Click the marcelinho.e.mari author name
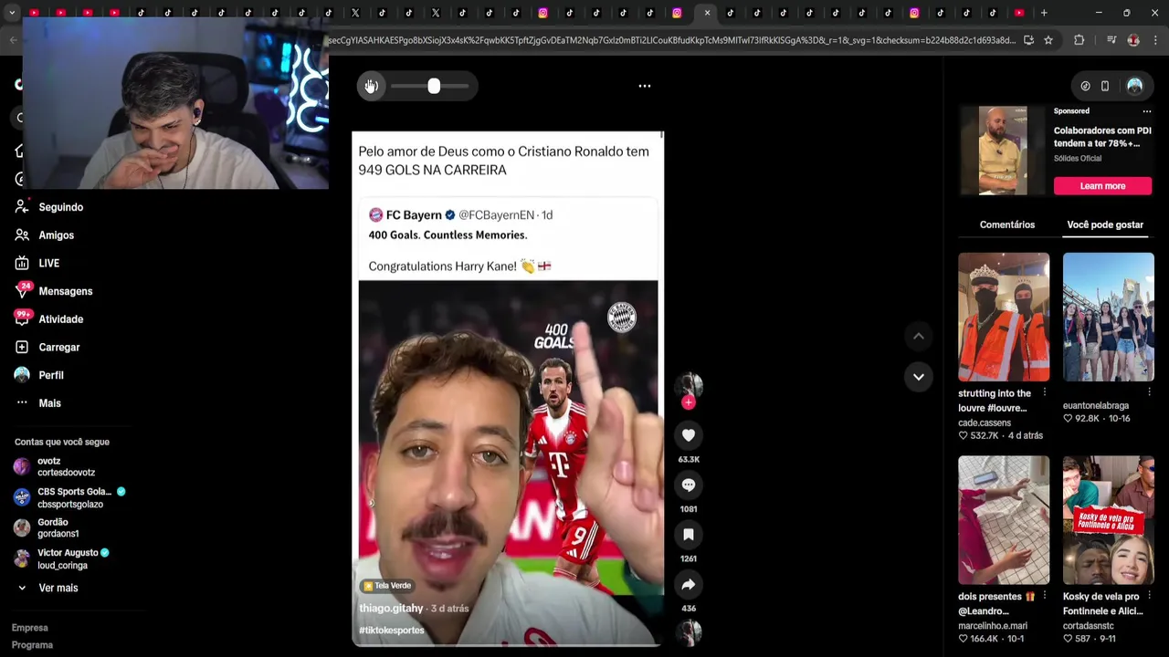The width and height of the screenshot is (1169, 657). [x=993, y=626]
